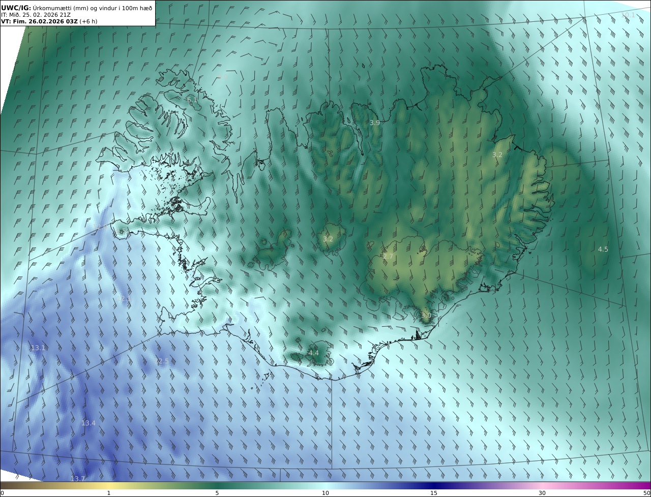Click the initial time line 'IT: Mið. 25. 02. 2026 21Z'
Image resolution: width=651 pixels, height=497 pixels.
(x=36, y=15)
